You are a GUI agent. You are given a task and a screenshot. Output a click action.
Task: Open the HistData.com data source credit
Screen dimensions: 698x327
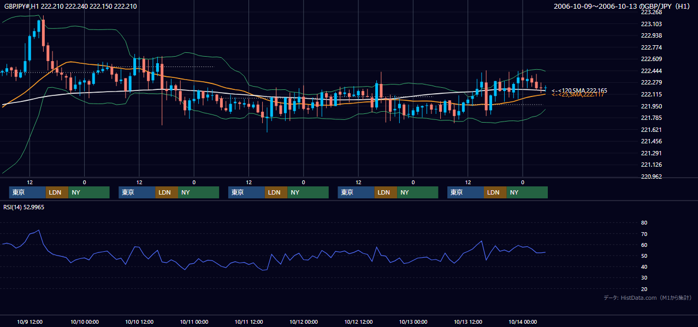tap(648, 298)
